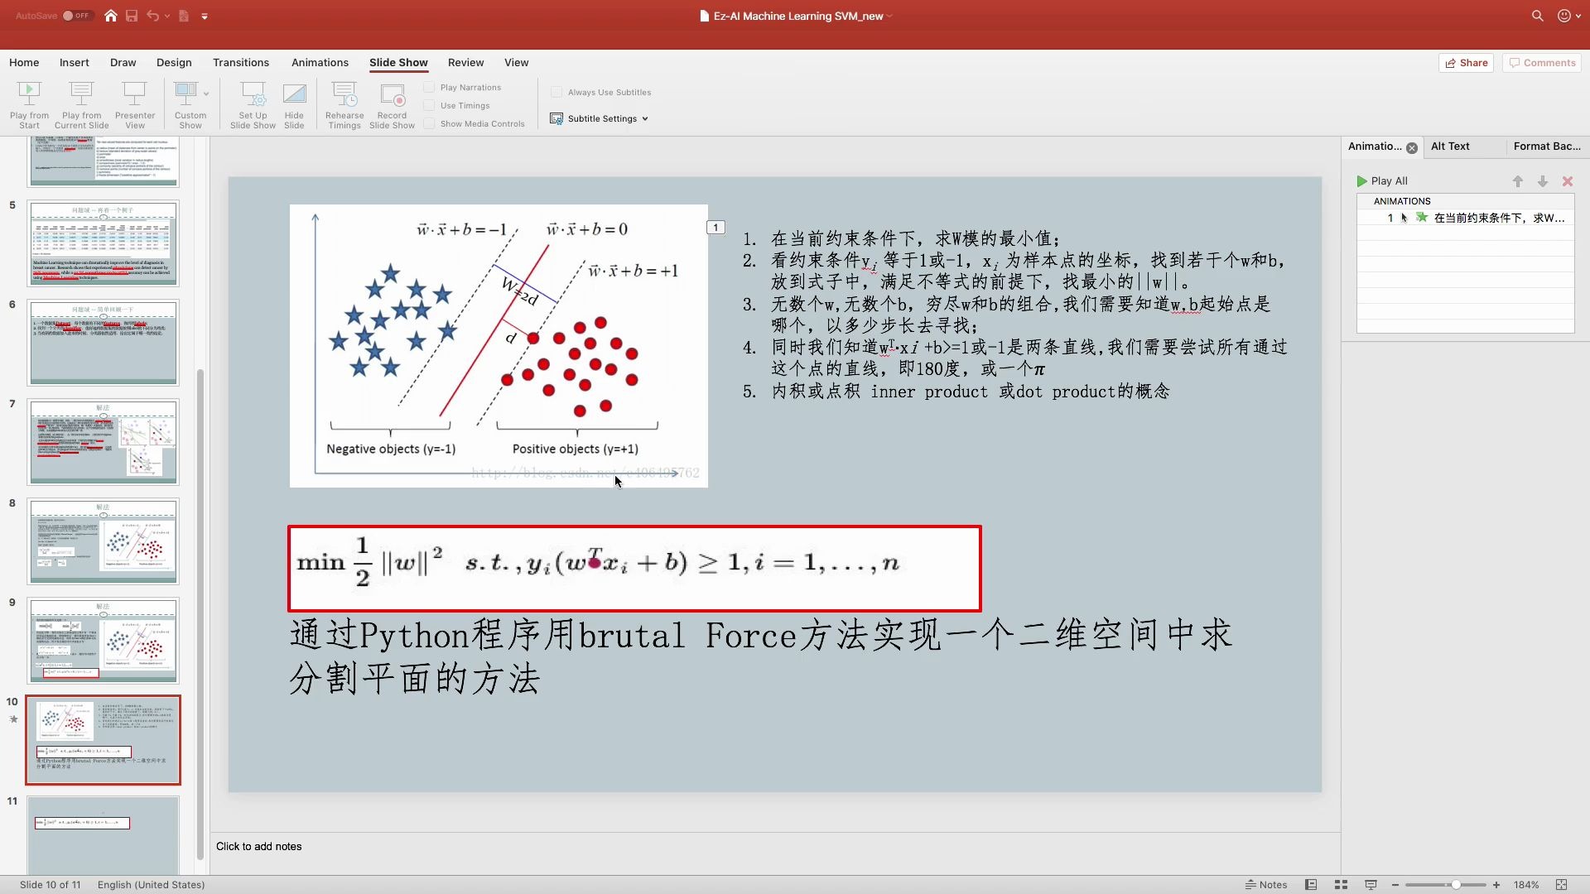Screen dimensions: 1590x894
Task: Open the search icon in title bar
Action: click(x=1538, y=16)
